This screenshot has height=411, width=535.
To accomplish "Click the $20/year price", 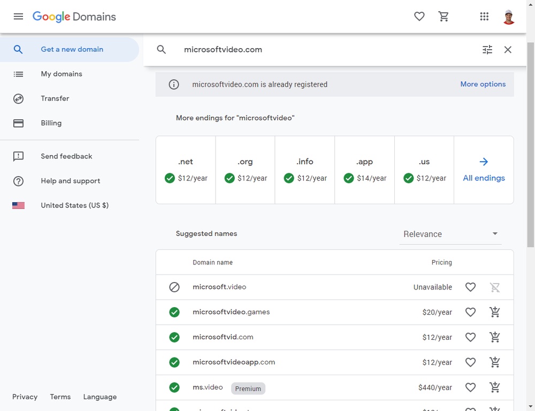I will (x=437, y=312).
